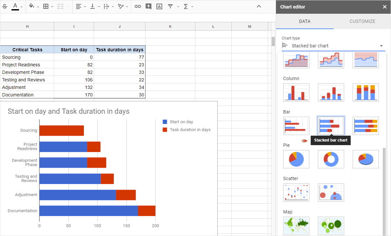Screen dimensions: 391x236
Task: Click the fill color paint bucket
Action: point(31,6)
